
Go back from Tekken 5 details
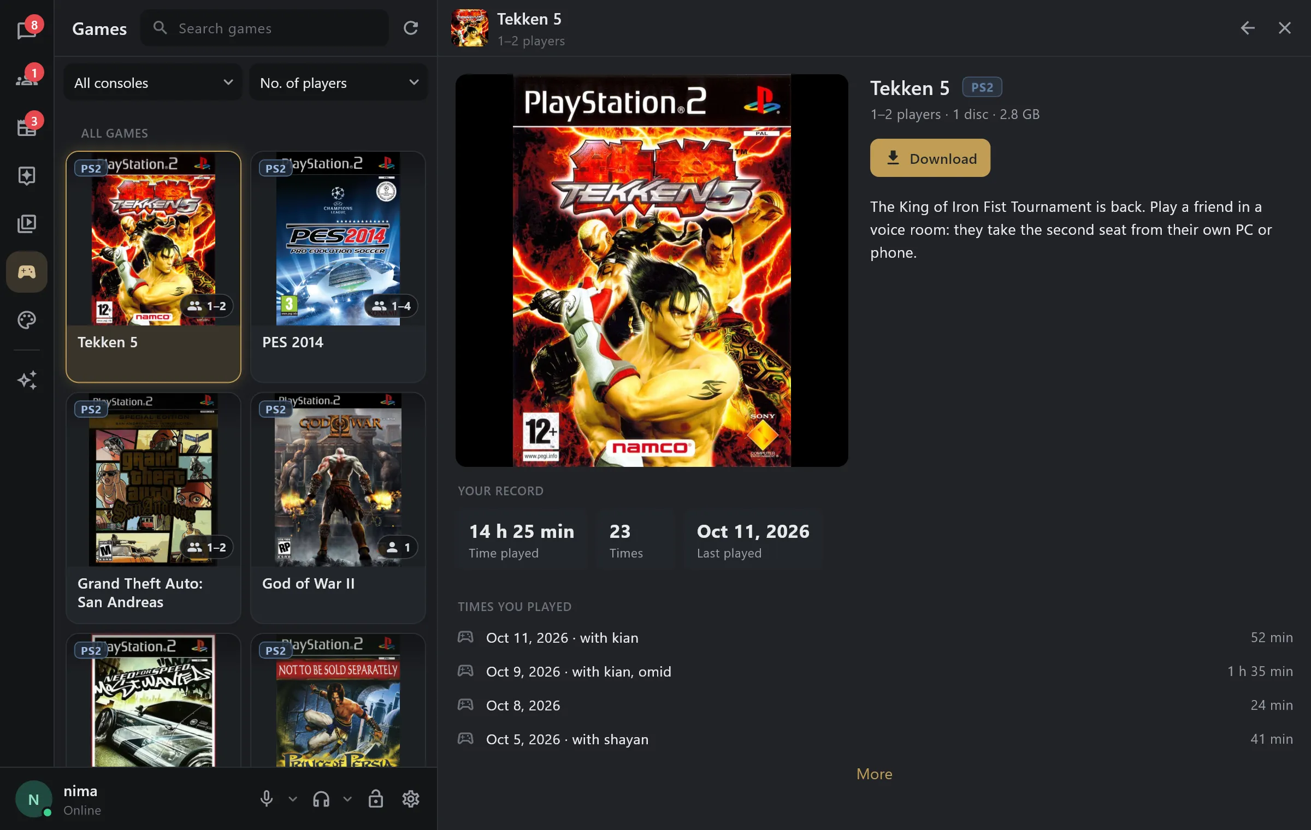coord(1247,28)
